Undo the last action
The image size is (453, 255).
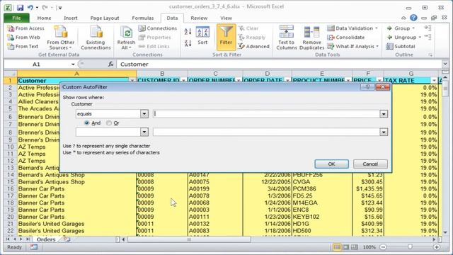click(30, 8)
